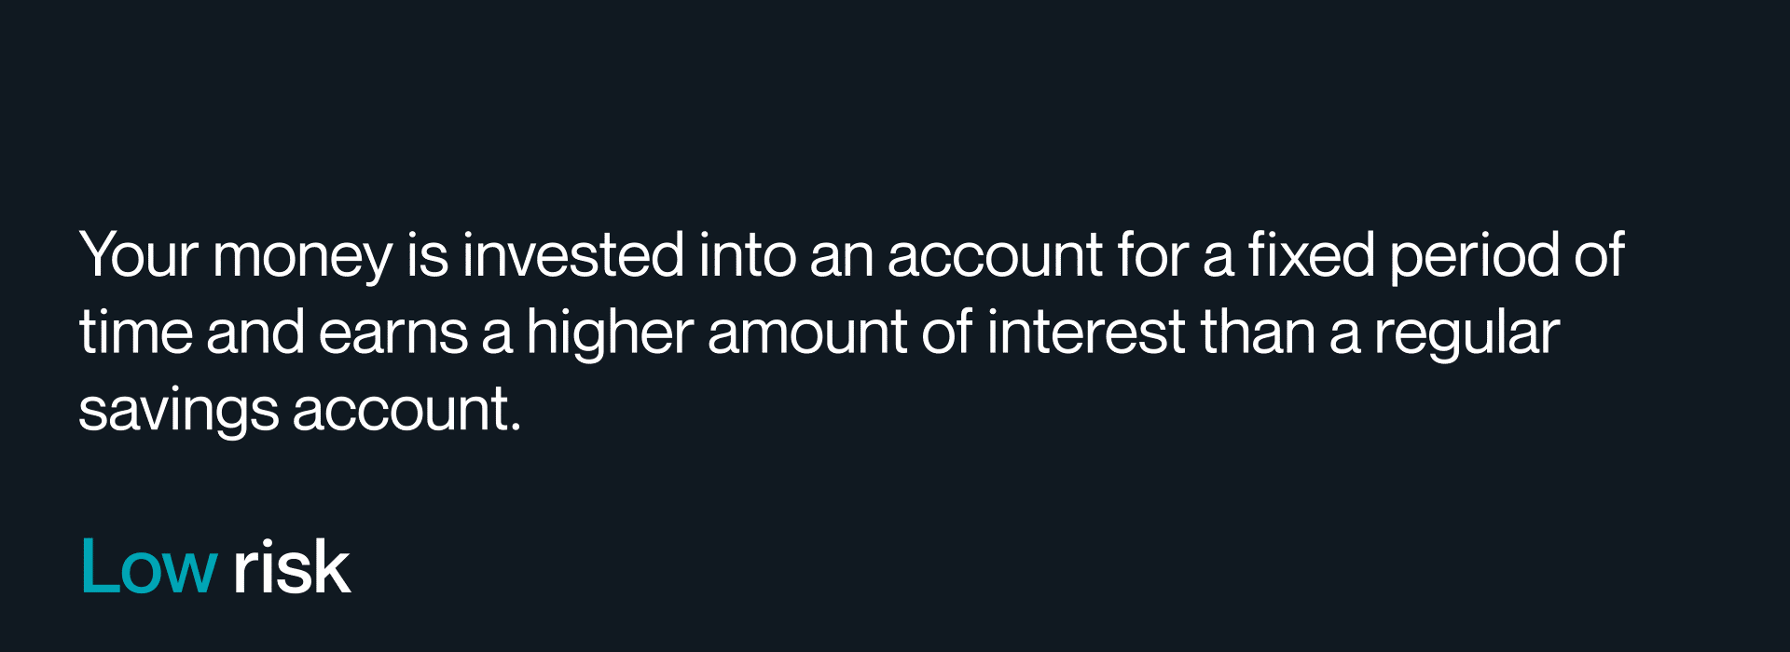The width and height of the screenshot is (1790, 652).
Task: Click the word "into" in the first line
Action: click(748, 255)
